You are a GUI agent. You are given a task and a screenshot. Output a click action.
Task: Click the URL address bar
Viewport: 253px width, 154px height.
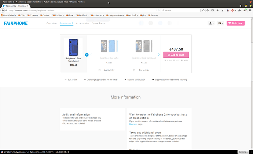(82, 11)
